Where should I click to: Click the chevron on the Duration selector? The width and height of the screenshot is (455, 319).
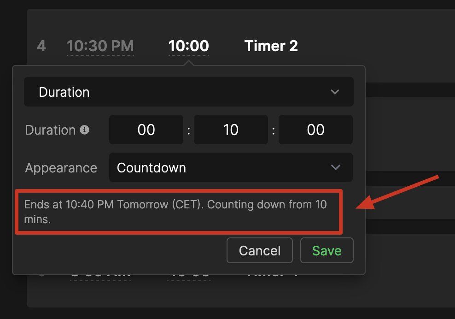tap(335, 92)
